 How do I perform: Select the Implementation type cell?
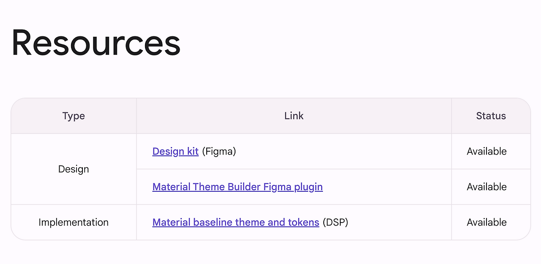74,222
